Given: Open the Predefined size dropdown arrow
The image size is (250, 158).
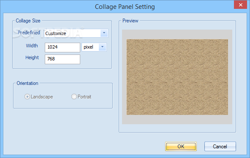Looking at the screenshot, I should pos(104,33).
